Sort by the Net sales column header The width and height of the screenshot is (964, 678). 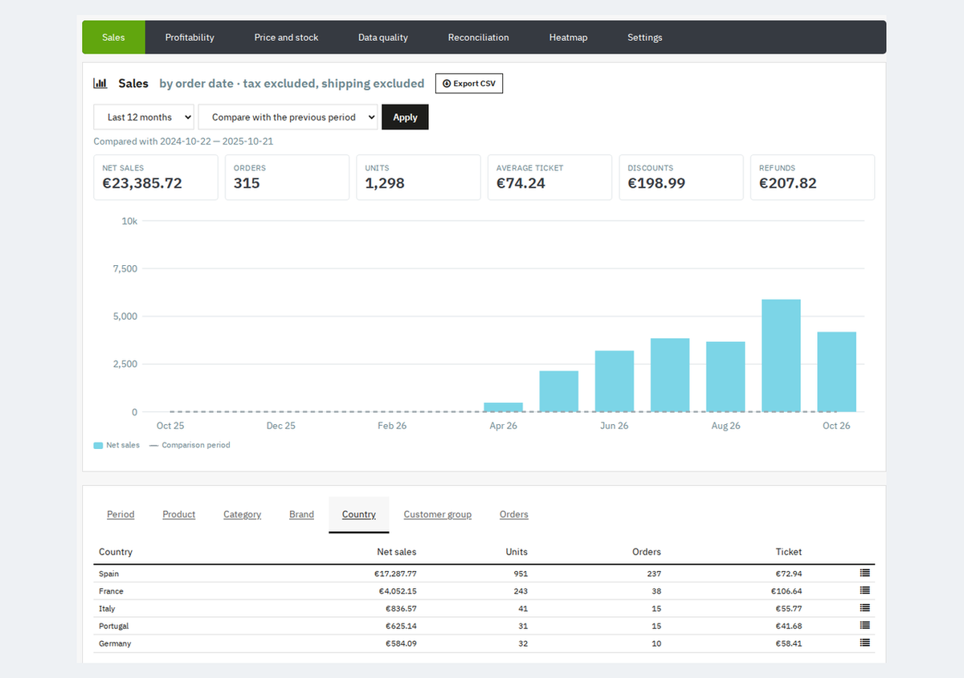pos(397,552)
